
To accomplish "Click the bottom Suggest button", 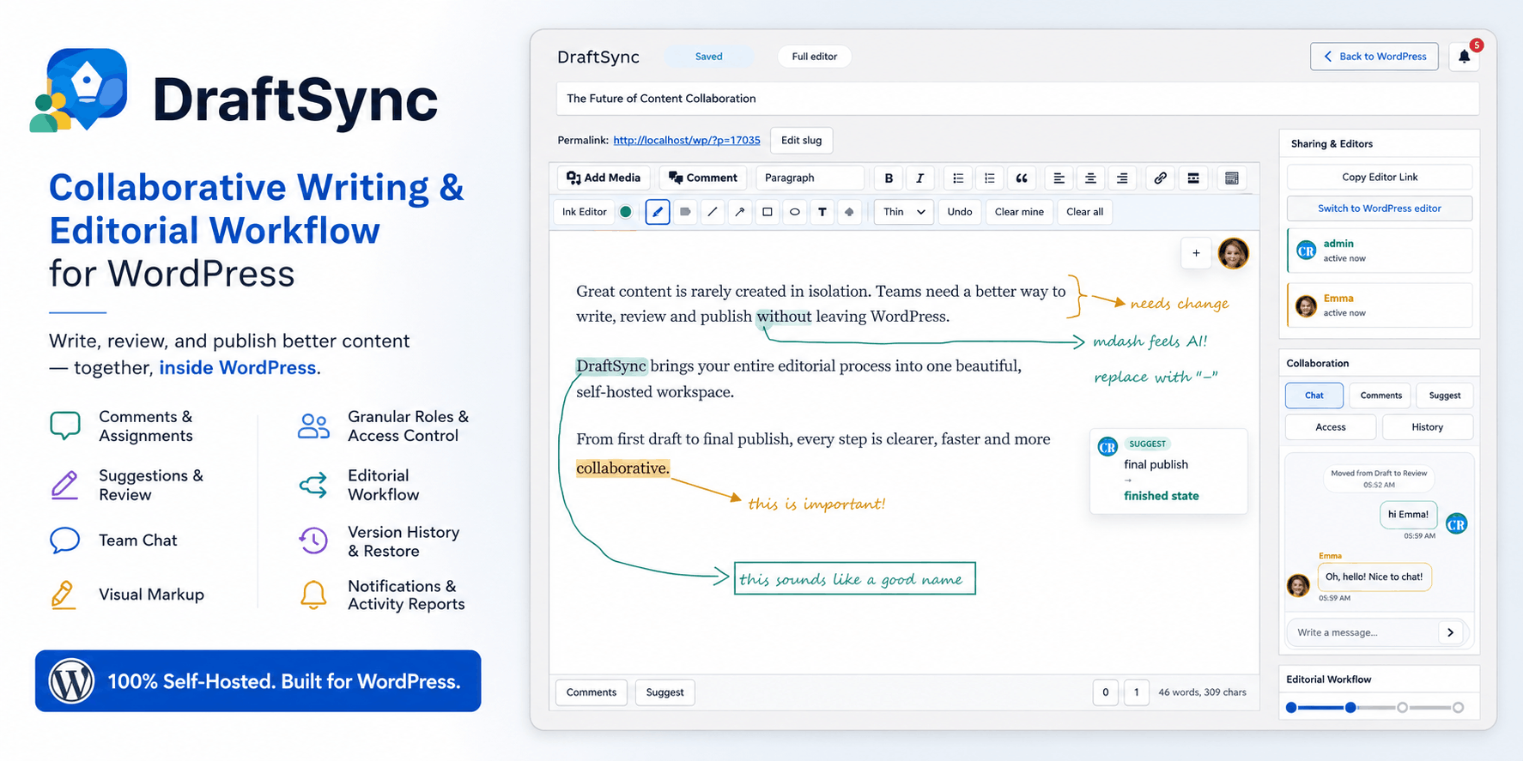I will [x=665, y=692].
